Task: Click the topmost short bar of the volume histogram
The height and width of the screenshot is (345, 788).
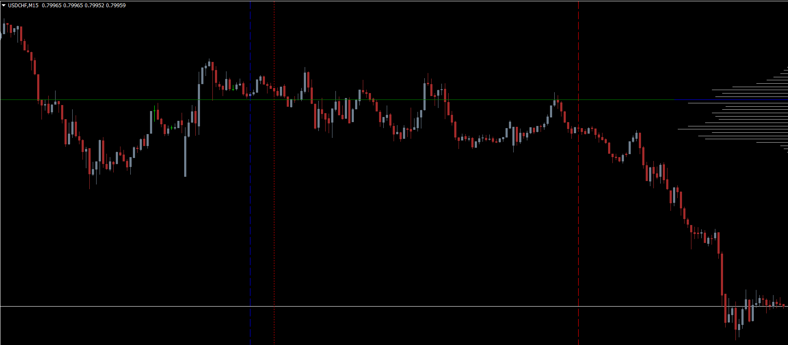Action: click(785, 67)
